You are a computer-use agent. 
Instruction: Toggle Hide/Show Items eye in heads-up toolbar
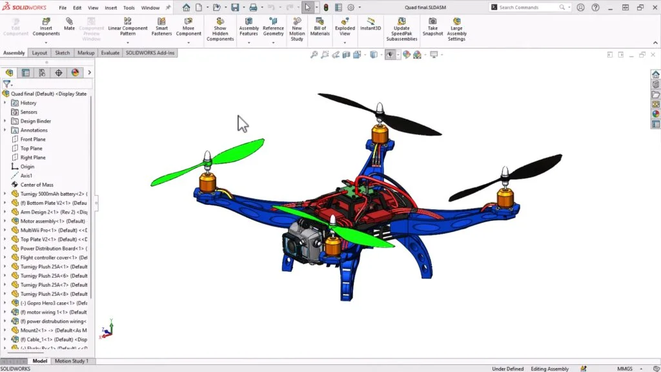391,55
